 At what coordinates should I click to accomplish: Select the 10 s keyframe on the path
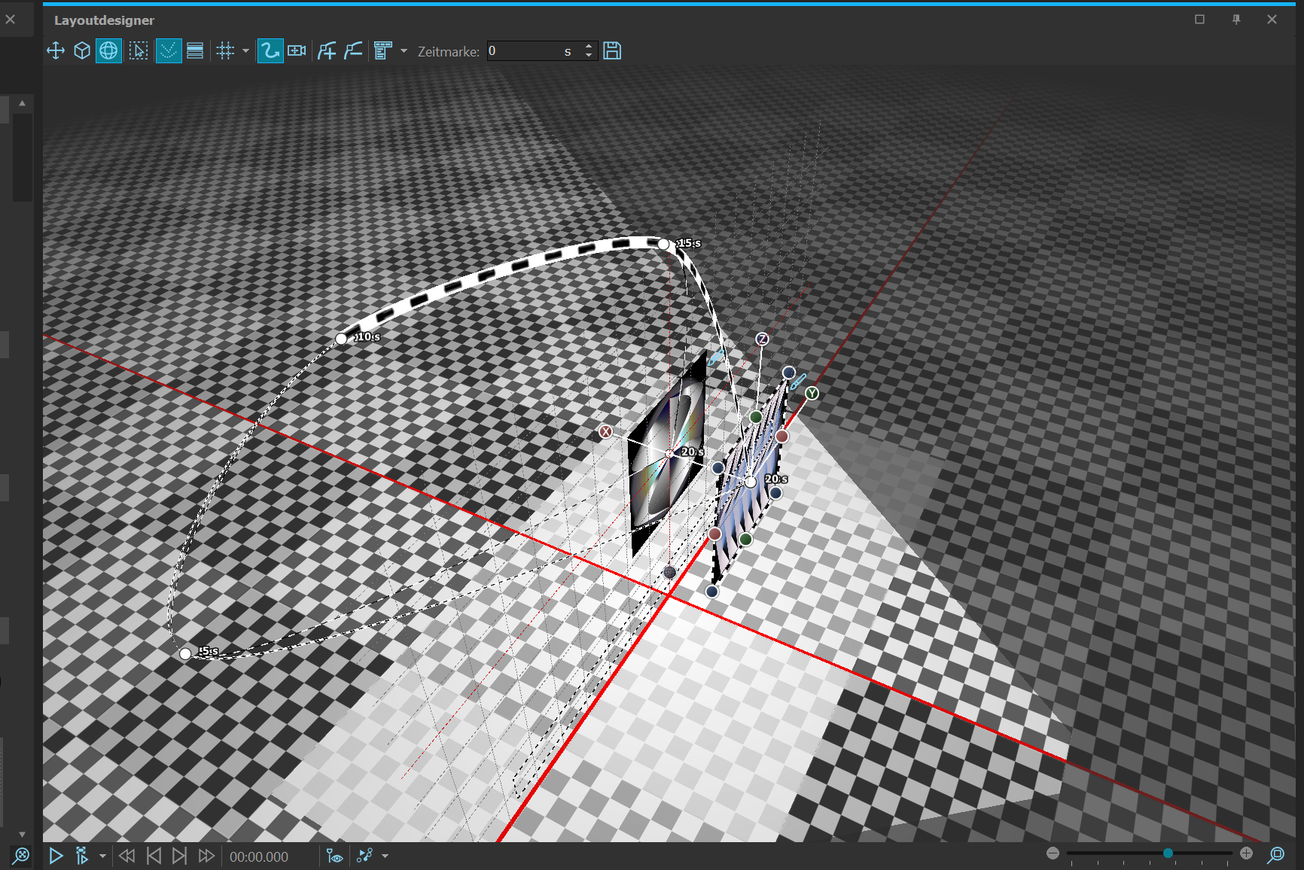(x=342, y=339)
